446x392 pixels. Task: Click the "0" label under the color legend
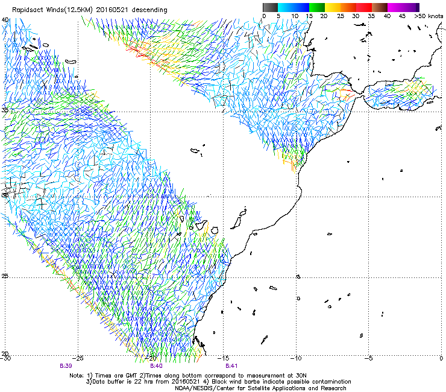coord(264,16)
